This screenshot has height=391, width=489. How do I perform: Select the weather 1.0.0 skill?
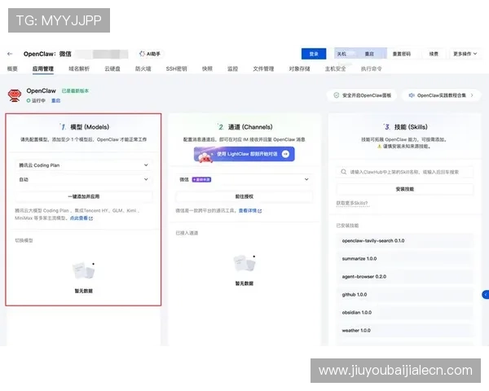[405, 331]
